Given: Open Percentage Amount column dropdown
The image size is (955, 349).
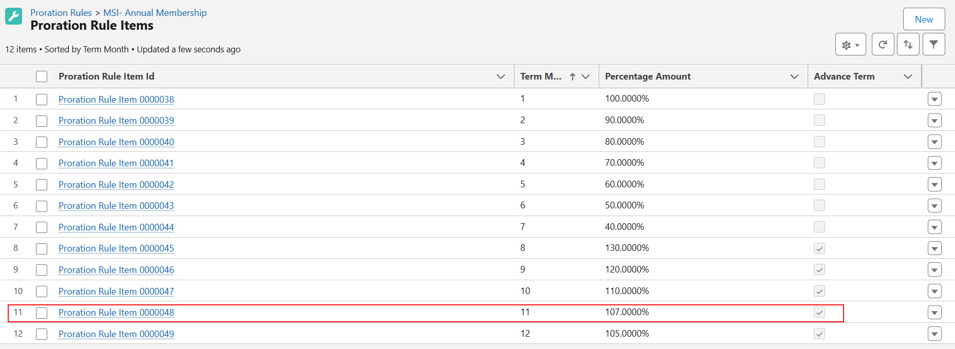Looking at the screenshot, I should pyautogui.click(x=794, y=76).
